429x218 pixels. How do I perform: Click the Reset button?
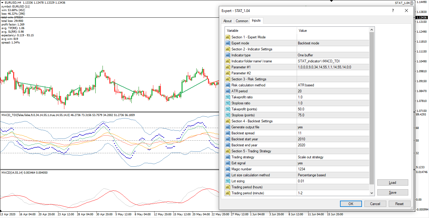(x=399, y=204)
